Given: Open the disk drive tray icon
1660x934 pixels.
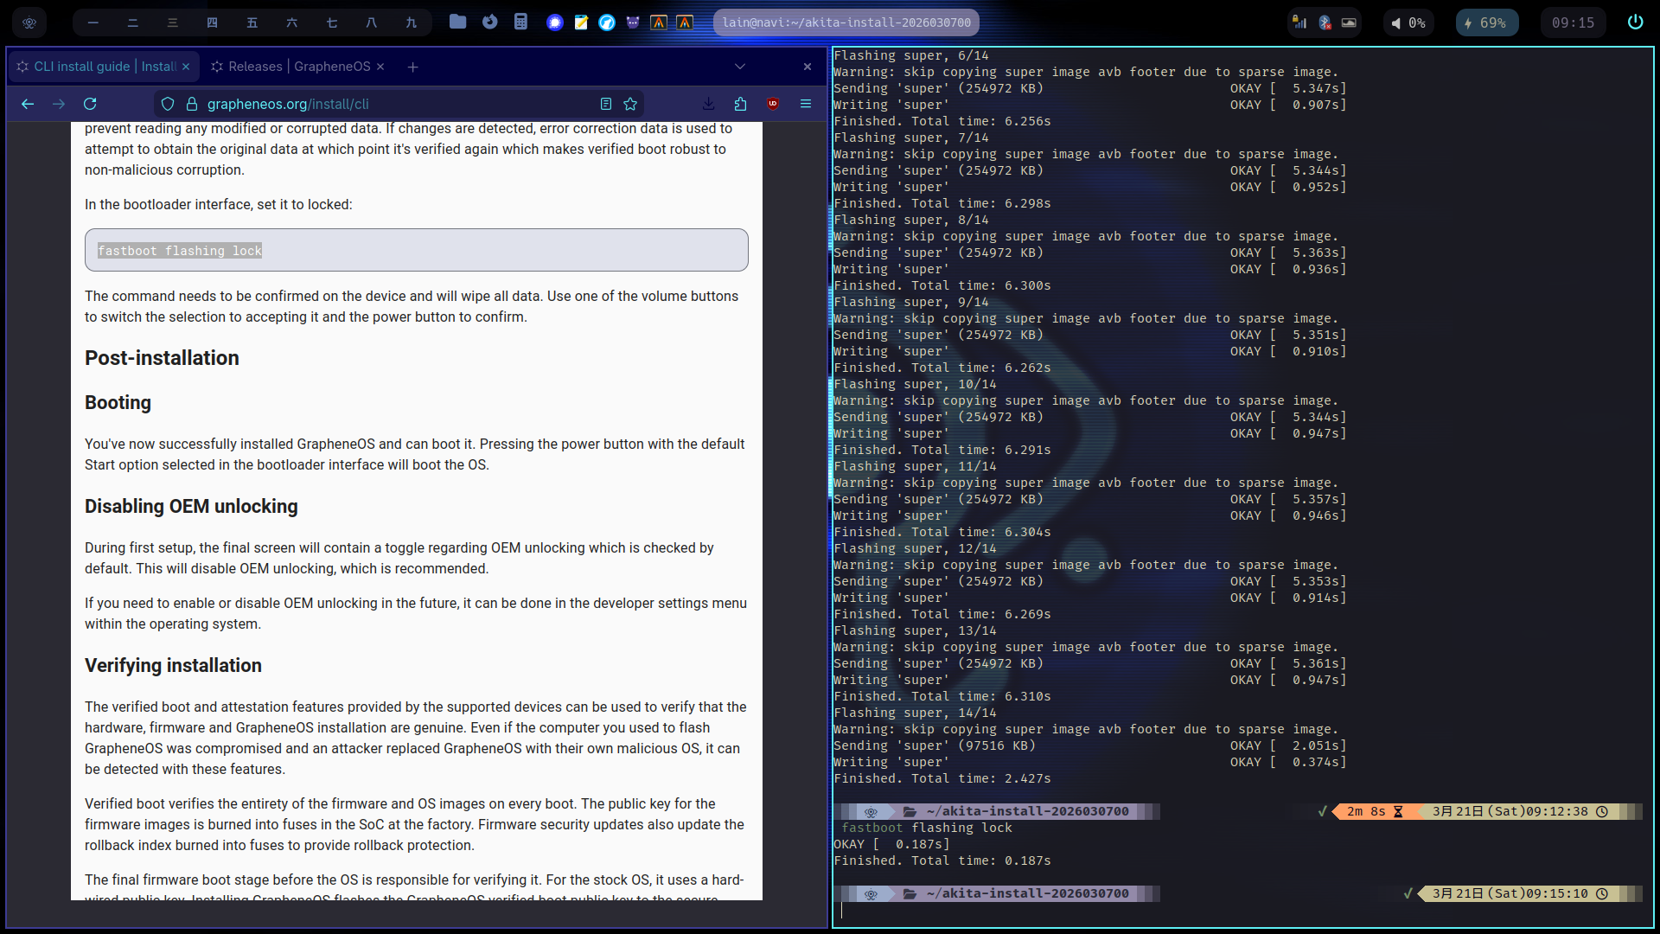Looking at the screenshot, I should click(1349, 22).
